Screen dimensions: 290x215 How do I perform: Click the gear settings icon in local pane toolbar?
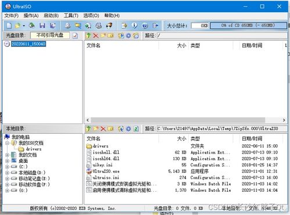coord(128,129)
